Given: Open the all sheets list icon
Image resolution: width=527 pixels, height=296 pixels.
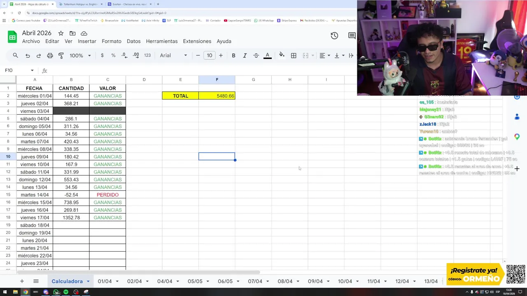Looking at the screenshot, I should pyautogui.click(x=36, y=281).
